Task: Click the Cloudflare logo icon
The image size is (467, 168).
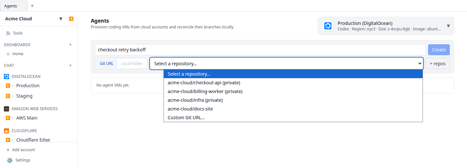Action: point(6,131)
